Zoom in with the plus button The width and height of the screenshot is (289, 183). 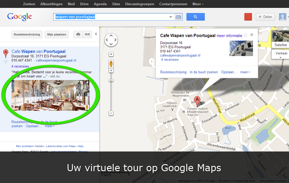click(111, 70)
